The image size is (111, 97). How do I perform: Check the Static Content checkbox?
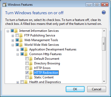tap(27, 77)
